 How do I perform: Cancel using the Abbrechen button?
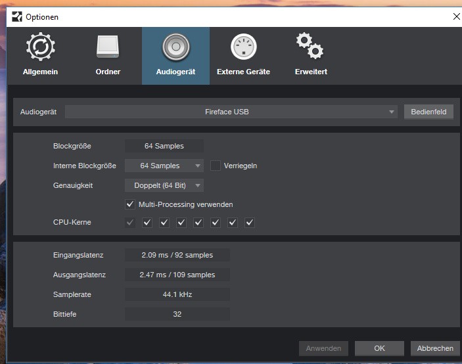tap(435, 348)
